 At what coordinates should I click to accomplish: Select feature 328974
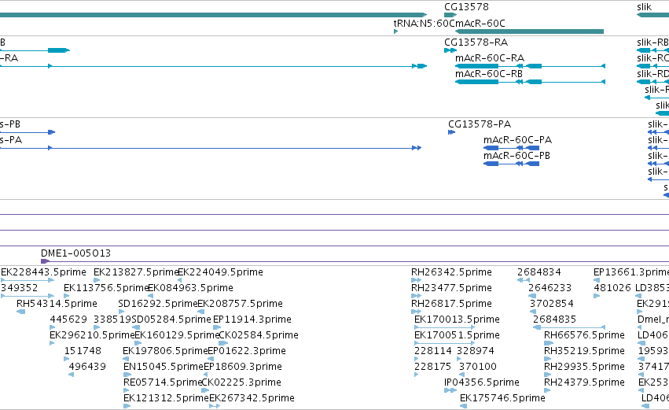tap(476, 351)
